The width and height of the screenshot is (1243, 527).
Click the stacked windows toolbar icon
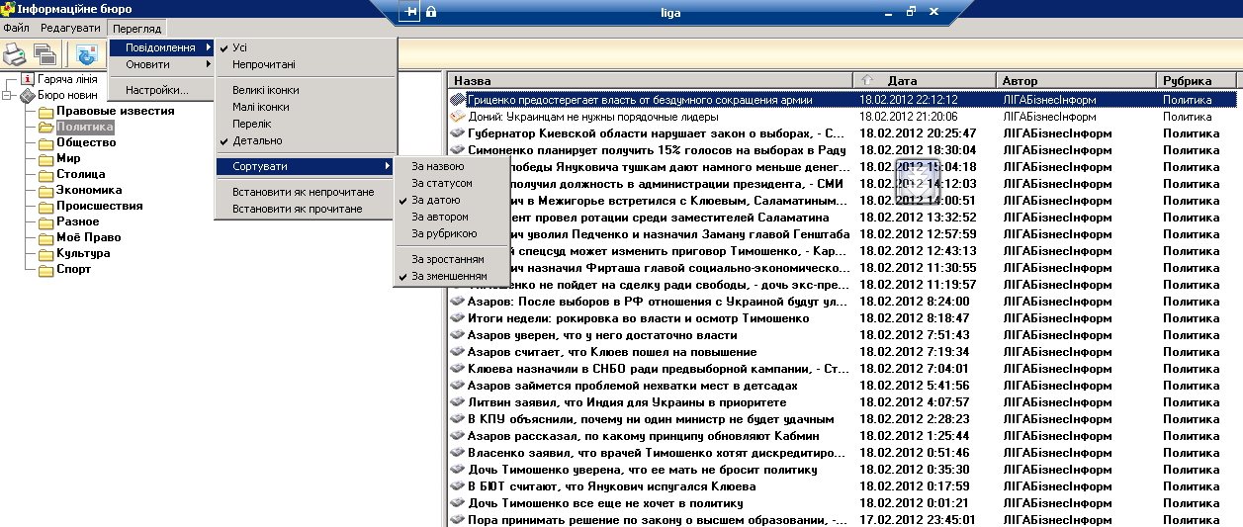pos(44,54)
